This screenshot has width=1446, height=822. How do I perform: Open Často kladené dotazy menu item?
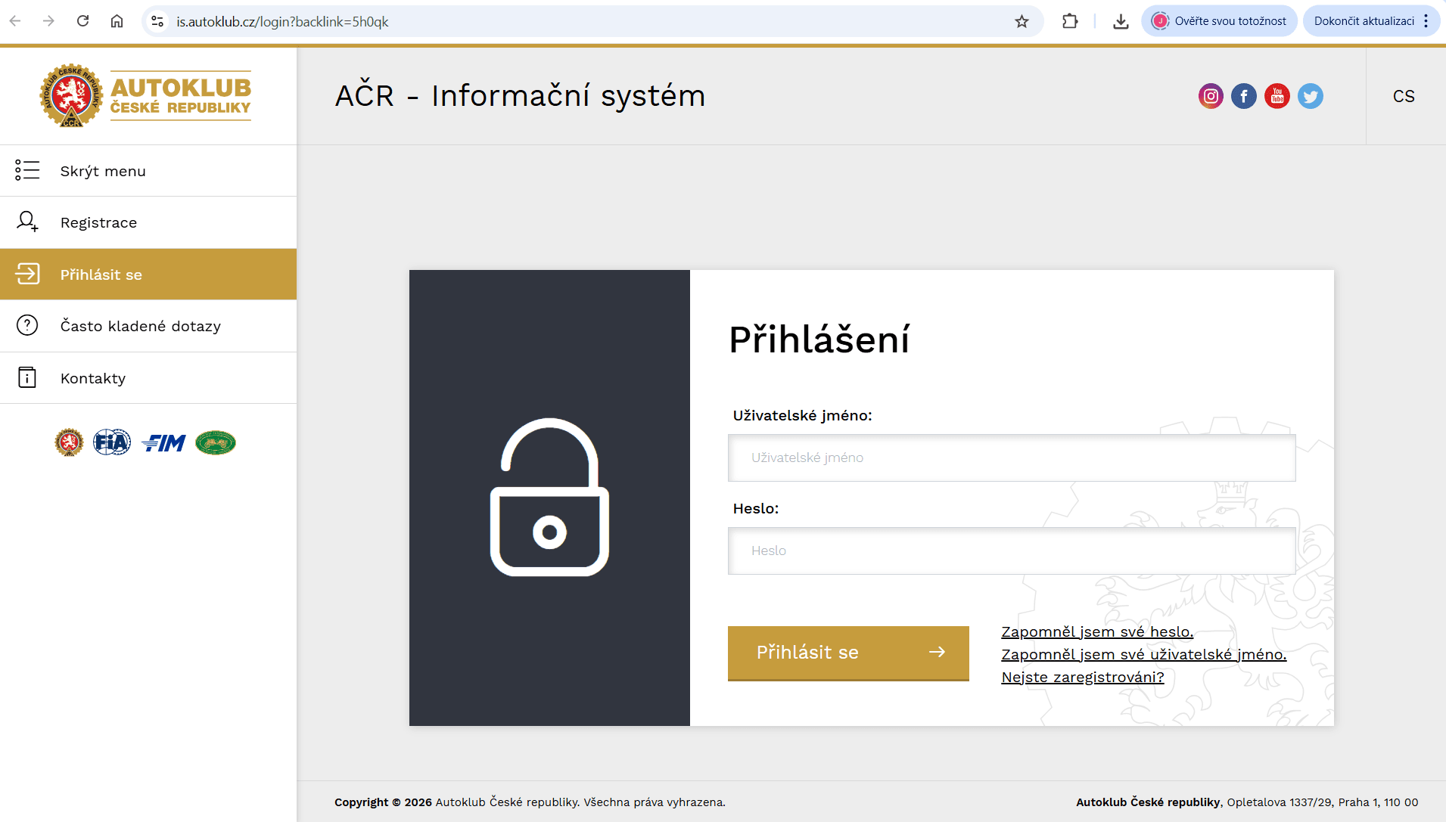141,326
